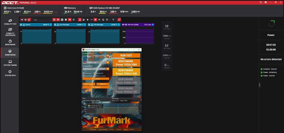Start BENCHMARK Preset 3440x1440 in FurMark
The image size is (284, 133).
coord(126,81)
